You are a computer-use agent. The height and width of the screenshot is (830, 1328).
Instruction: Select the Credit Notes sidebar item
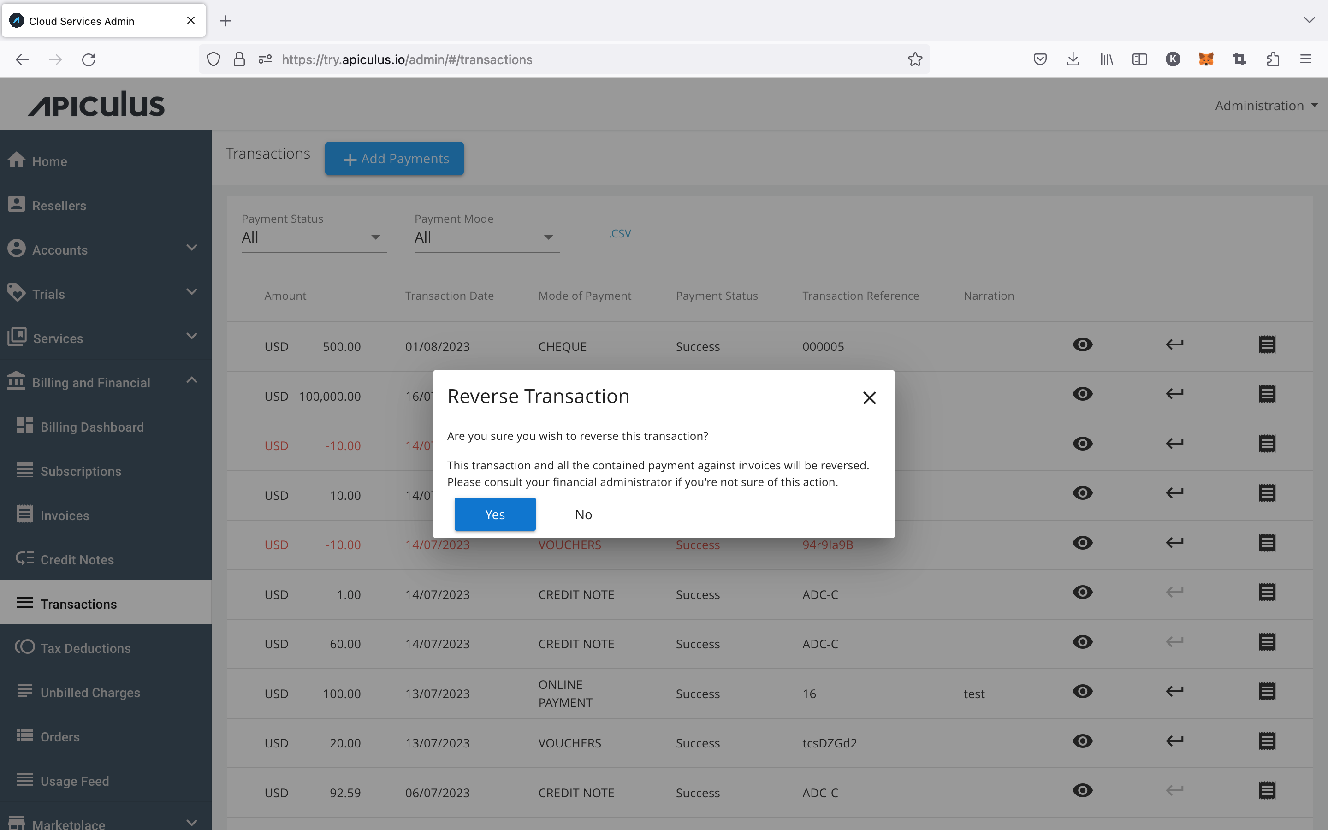[x=78, y=559]
